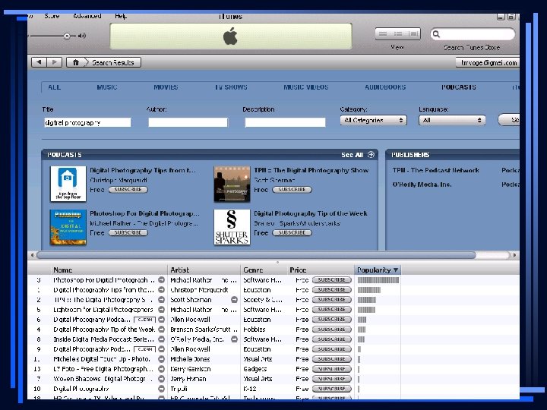
Task: Go back with the left arrow button
Action: [x=39, y=62]
